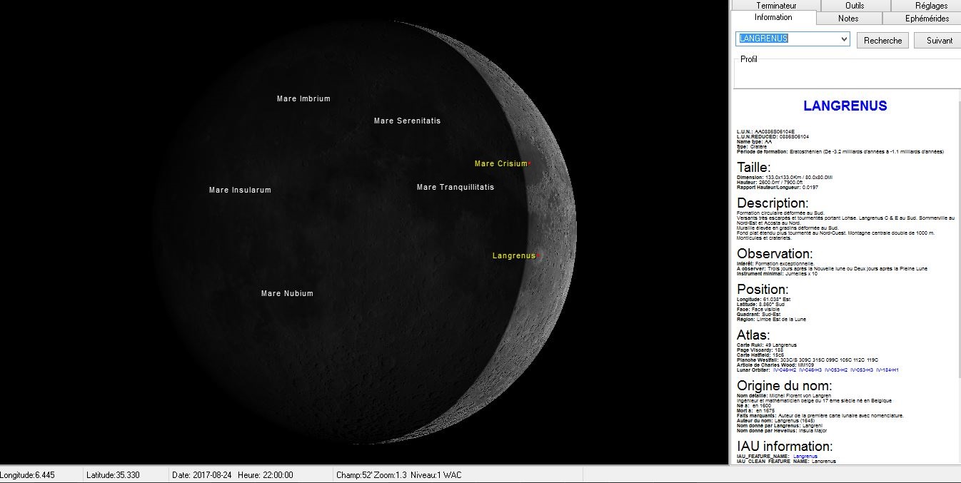Click the red marker beside Mare Crisium

[x=529, y=164]
